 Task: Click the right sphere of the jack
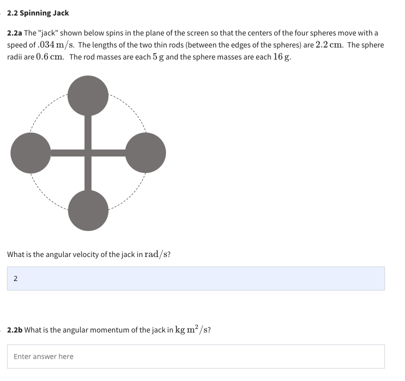click(x=146, y=153)
